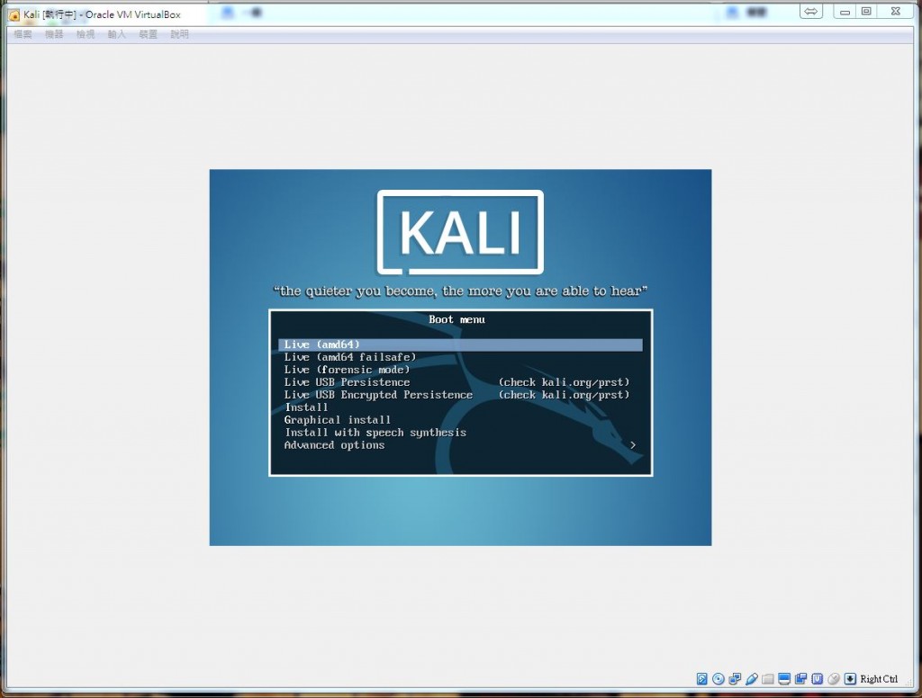922x698 pixels.
Task: Open the 輸入 (Input) menu
Action: (116, 35)
